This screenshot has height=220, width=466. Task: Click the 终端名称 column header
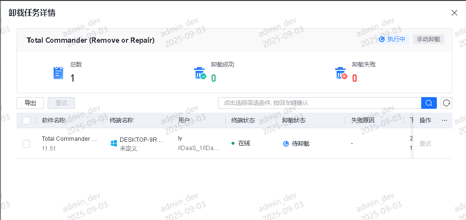pos(122,120)
